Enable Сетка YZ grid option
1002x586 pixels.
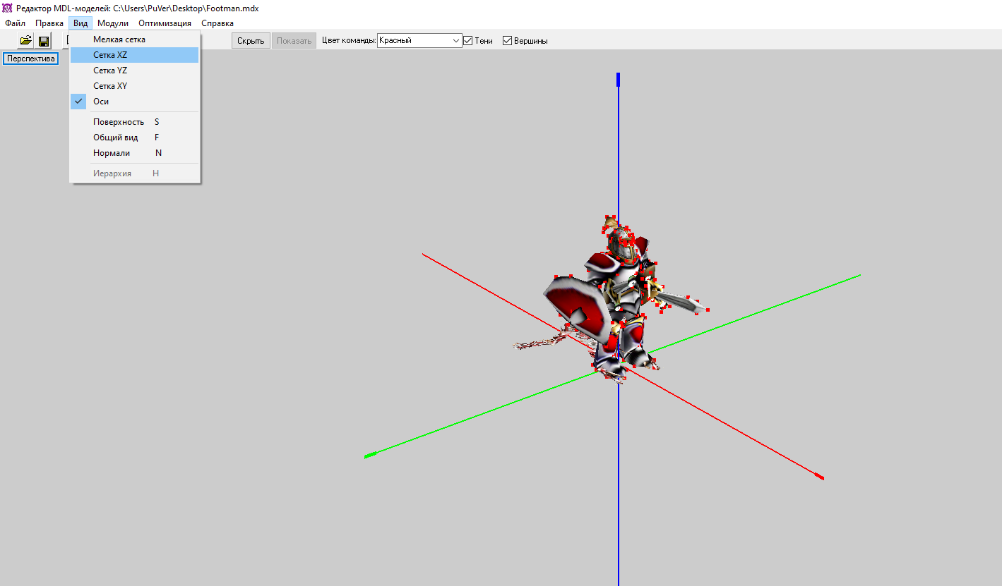pos(134,71)
